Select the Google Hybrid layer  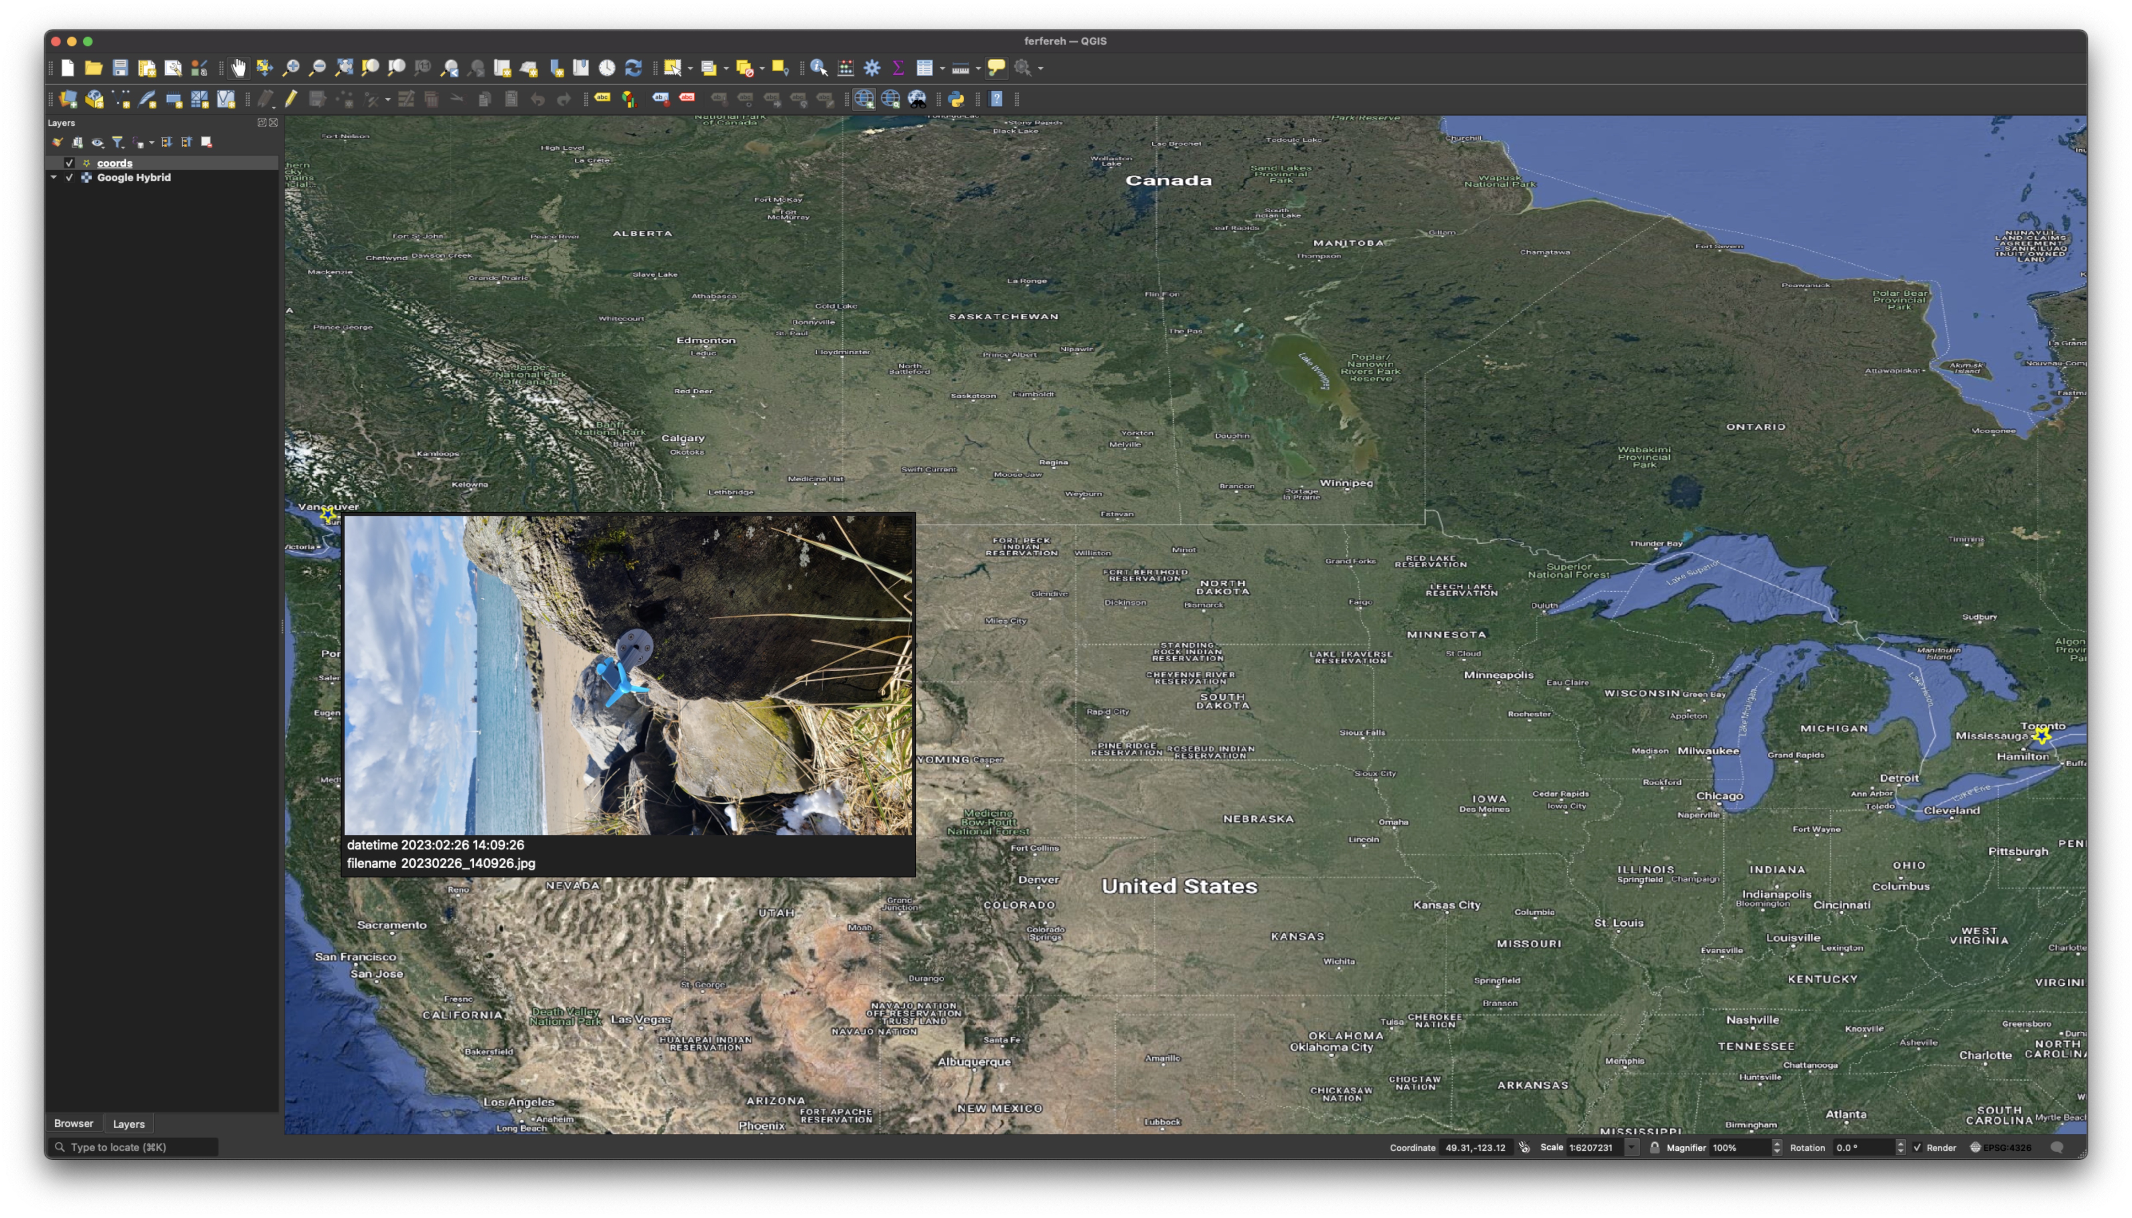(134, 177)
